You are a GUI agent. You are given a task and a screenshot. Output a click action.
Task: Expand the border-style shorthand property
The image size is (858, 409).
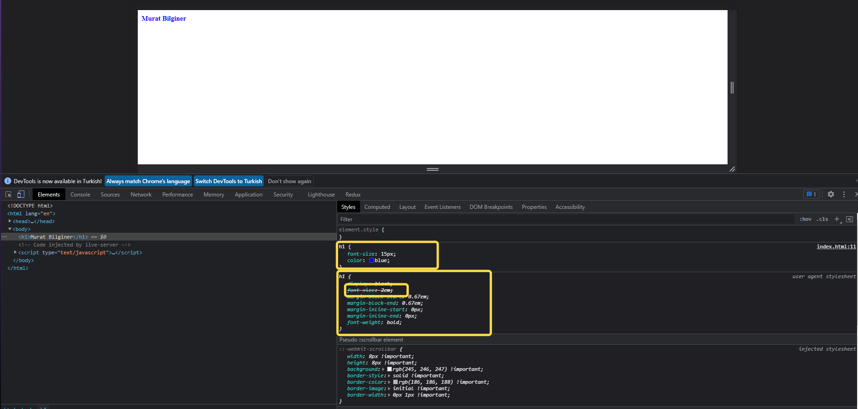pyautogui.click(x=389, y=376)
